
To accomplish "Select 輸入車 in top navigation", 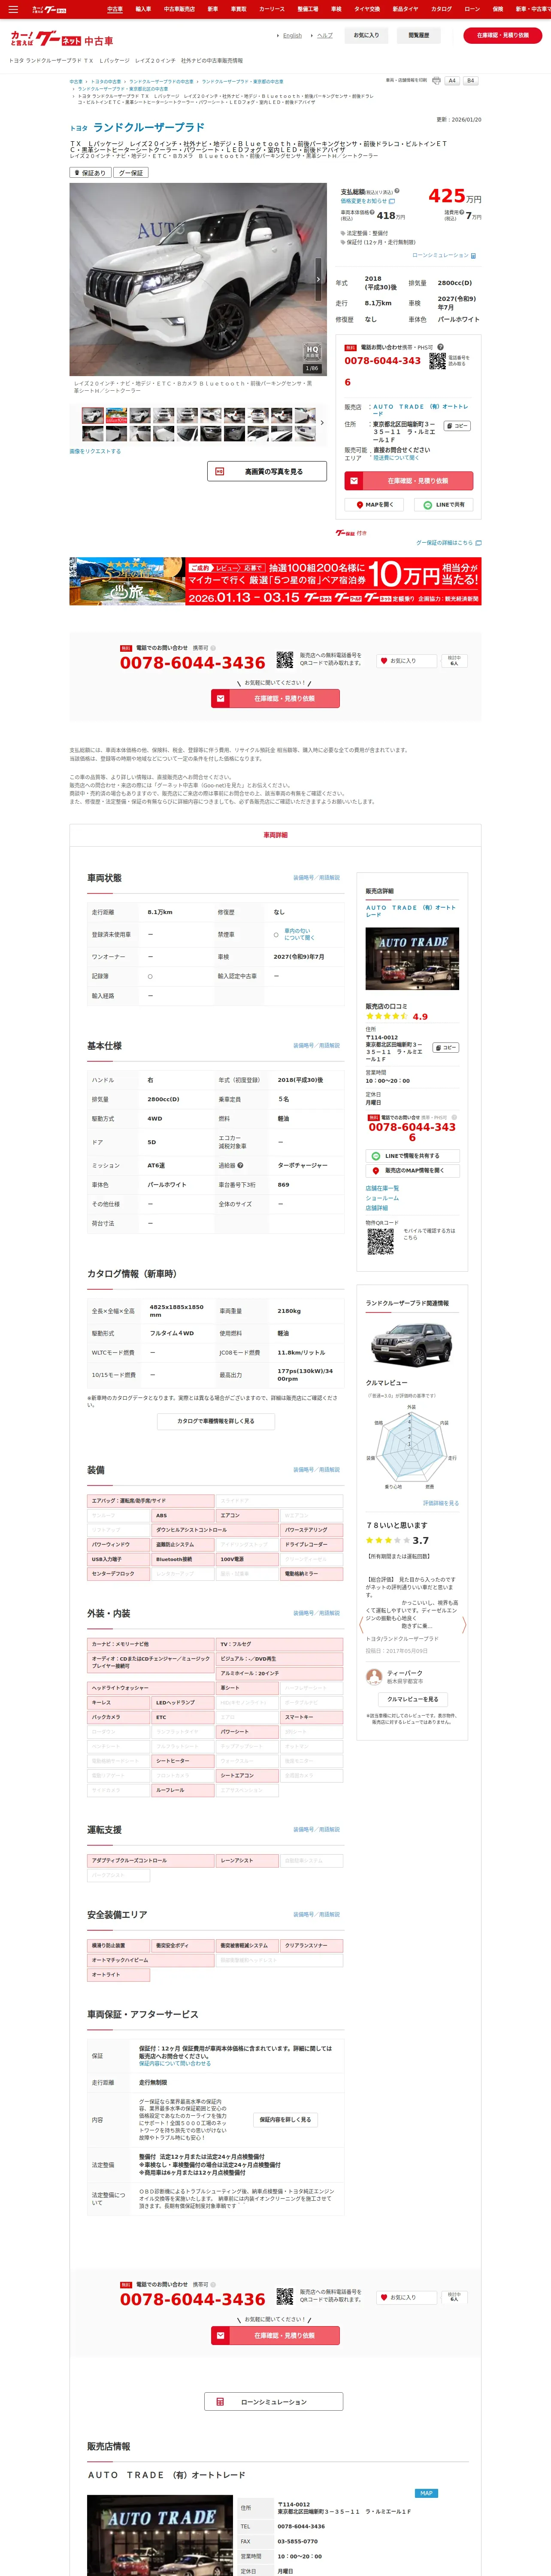I will (143, 9).
